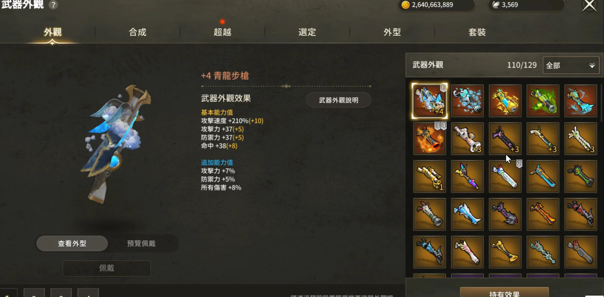Open the 全部 filter dropdown
The image size is (604, 297).
pos(571,65)
